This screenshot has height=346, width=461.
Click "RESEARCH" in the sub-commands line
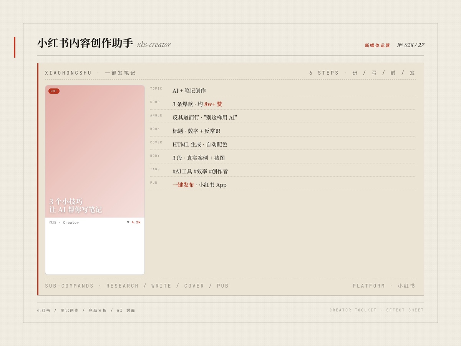pos(123,286)
